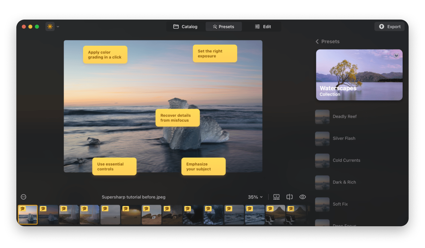Screen dimensions: 425x248
Task: Click the upload arrow icon in Export
Action: (381, 27)
